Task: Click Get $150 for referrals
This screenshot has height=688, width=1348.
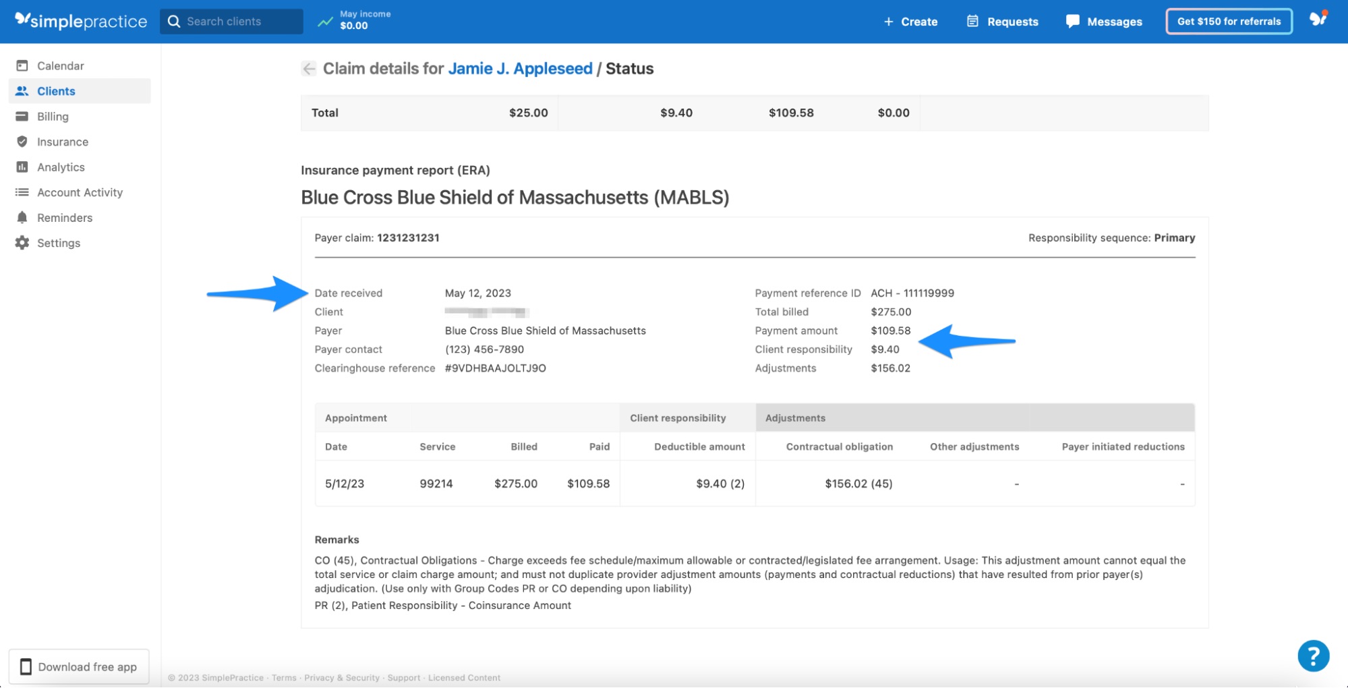Action: [1229, 21]
